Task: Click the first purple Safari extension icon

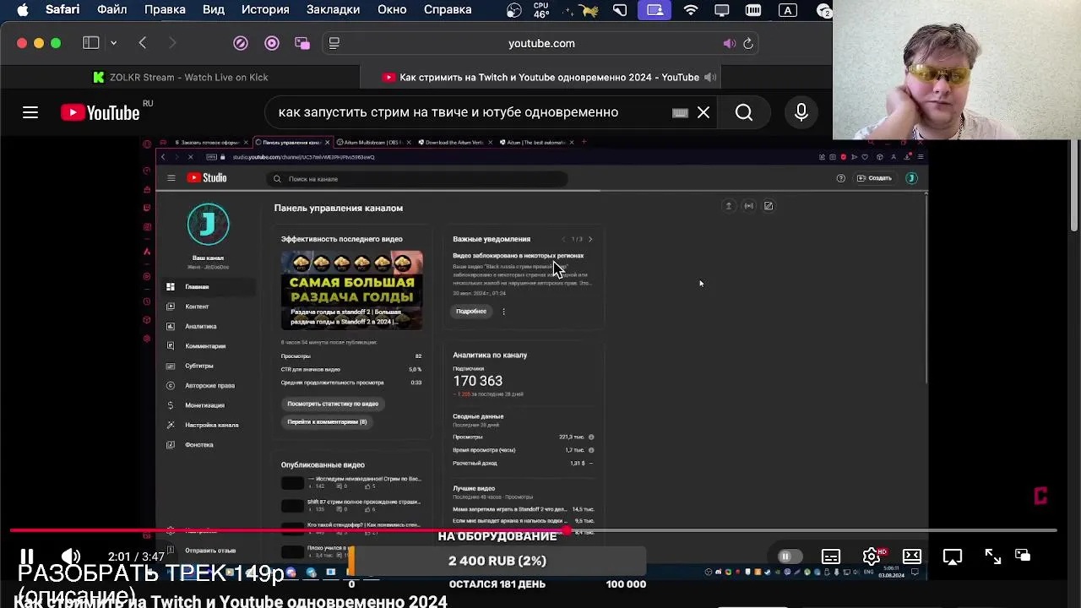Action: point(241,43)
